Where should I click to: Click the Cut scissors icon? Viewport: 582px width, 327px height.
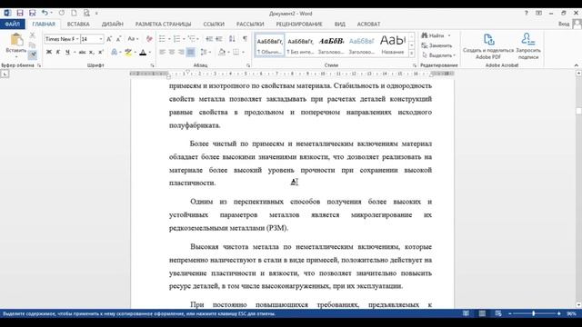[33, 35]
